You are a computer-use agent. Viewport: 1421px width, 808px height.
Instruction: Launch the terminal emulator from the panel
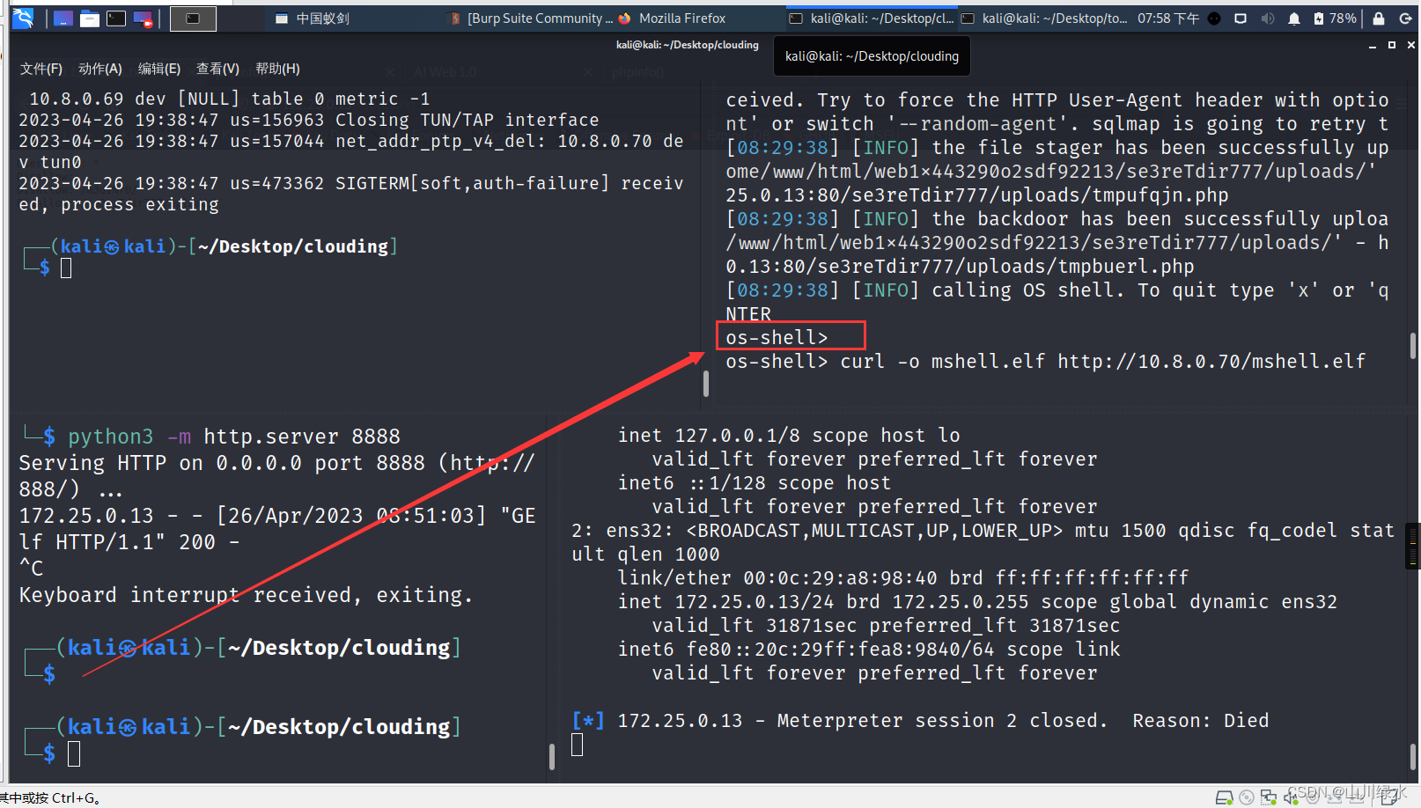[x=116, y=18]
